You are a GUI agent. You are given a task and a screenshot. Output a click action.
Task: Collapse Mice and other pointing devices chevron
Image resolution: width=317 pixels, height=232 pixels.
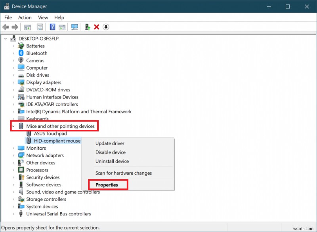pyautogui.click(x=13, y=126)
